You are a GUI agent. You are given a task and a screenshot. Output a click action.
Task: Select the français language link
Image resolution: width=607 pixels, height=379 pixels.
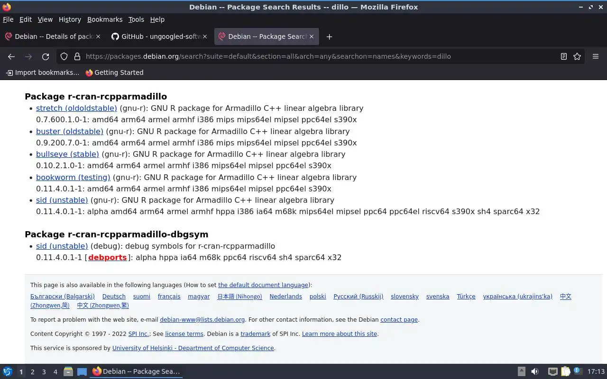169,296
